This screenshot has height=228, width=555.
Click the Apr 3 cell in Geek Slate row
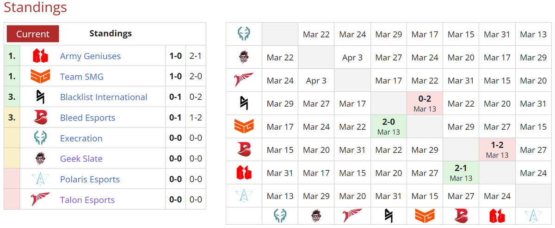(352, 57)
